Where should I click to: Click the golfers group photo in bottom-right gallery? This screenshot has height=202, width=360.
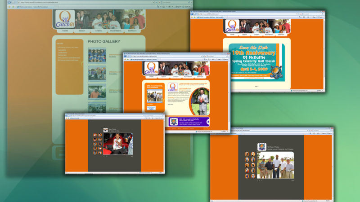(x=275, y=165)
